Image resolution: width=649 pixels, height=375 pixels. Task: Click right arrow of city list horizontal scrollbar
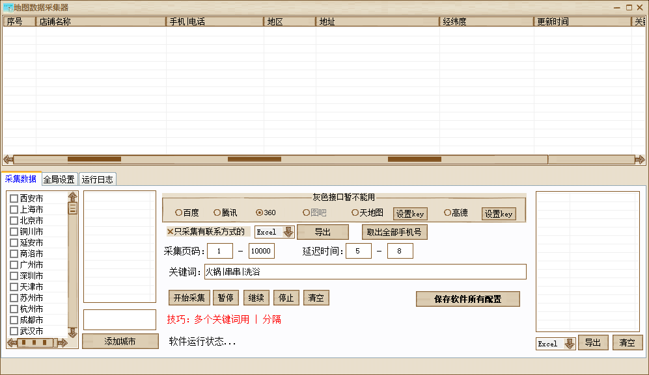coord(62,343)
